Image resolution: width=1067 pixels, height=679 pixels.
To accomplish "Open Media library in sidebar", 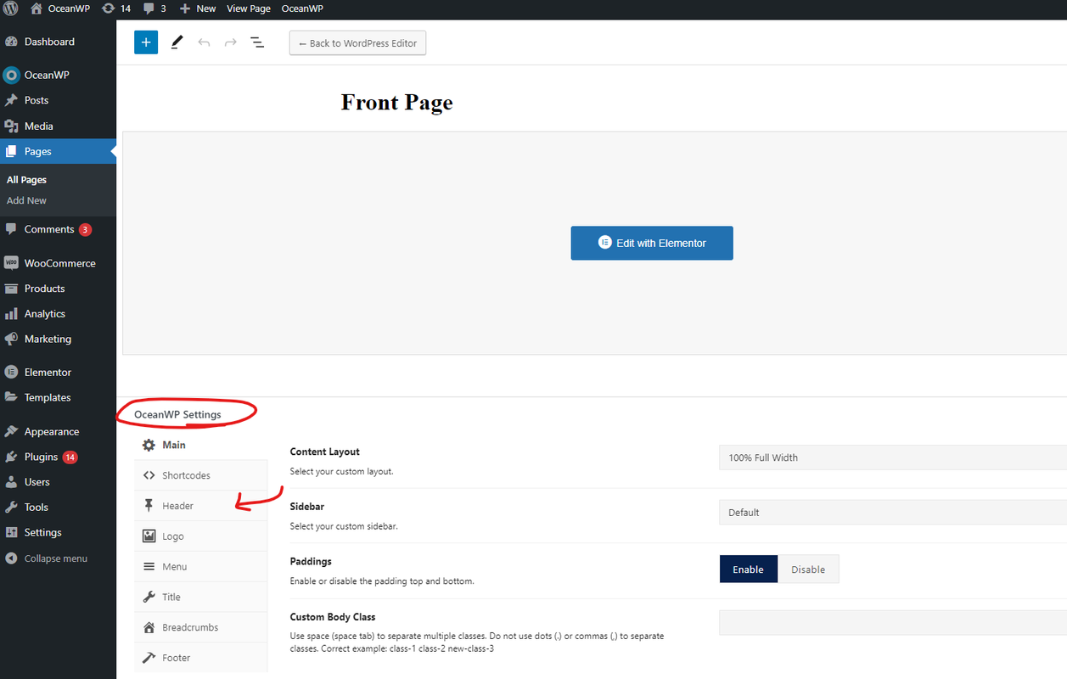I will point(58,126).
